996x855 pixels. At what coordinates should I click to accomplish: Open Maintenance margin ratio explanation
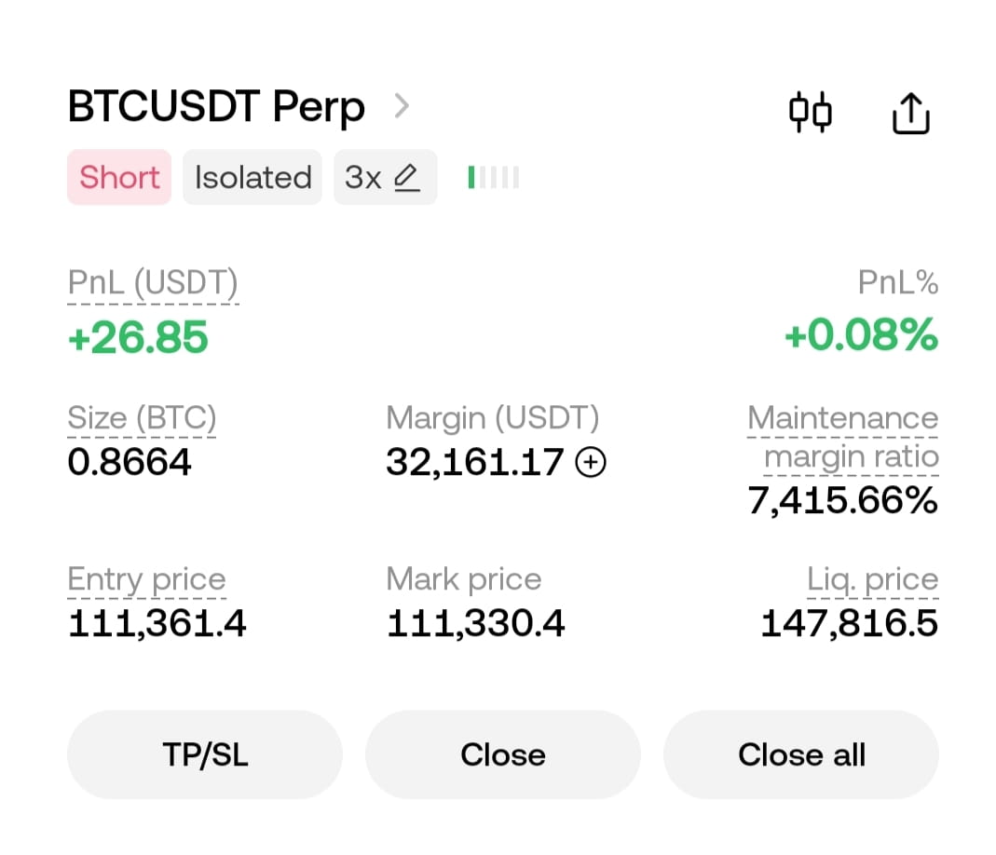[x=843, y=438]
